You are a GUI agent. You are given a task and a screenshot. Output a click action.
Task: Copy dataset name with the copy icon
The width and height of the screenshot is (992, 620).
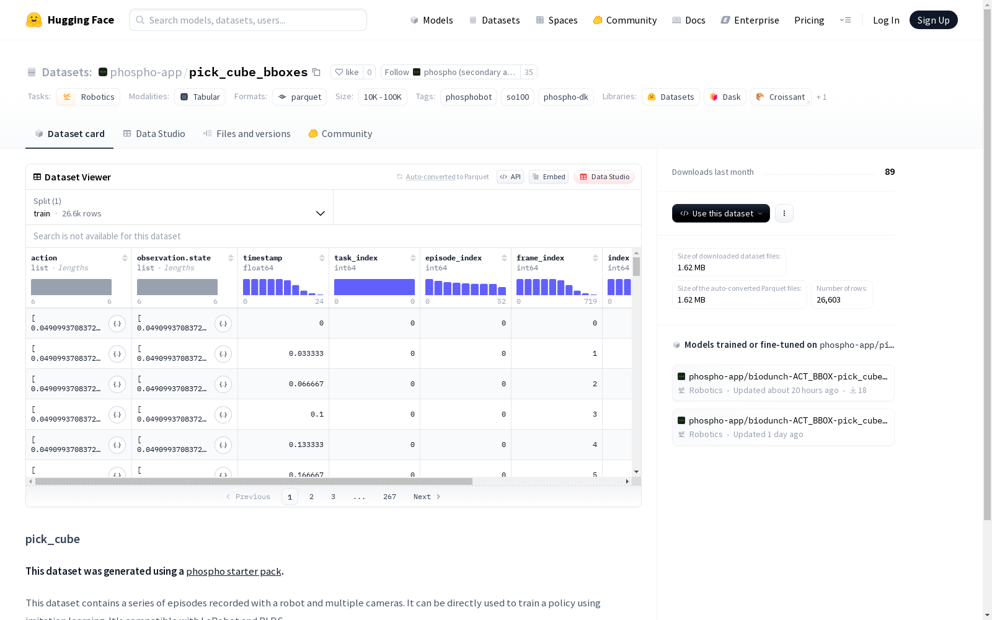316,72
